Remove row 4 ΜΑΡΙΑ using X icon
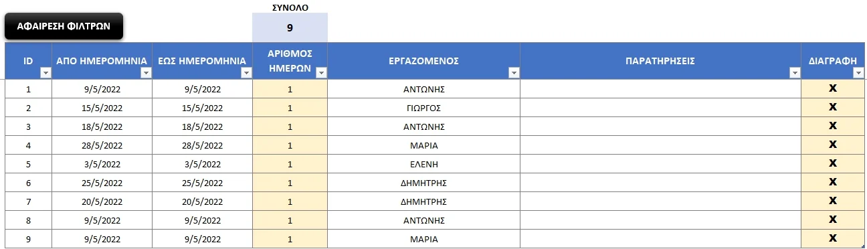The width and height of the screenshot is (867, 249). pyautogui.click(x=833, y=144)
